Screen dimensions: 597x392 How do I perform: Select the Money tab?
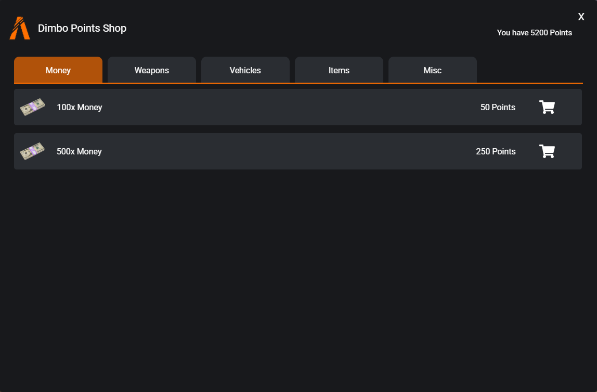(58, 70)
